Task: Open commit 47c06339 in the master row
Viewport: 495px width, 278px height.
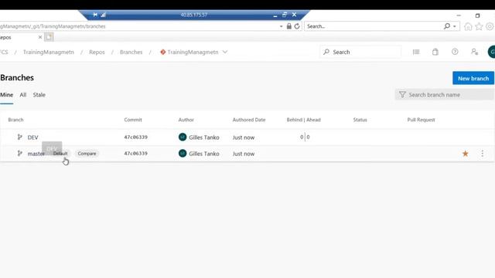Action: [x=136, y=154]
